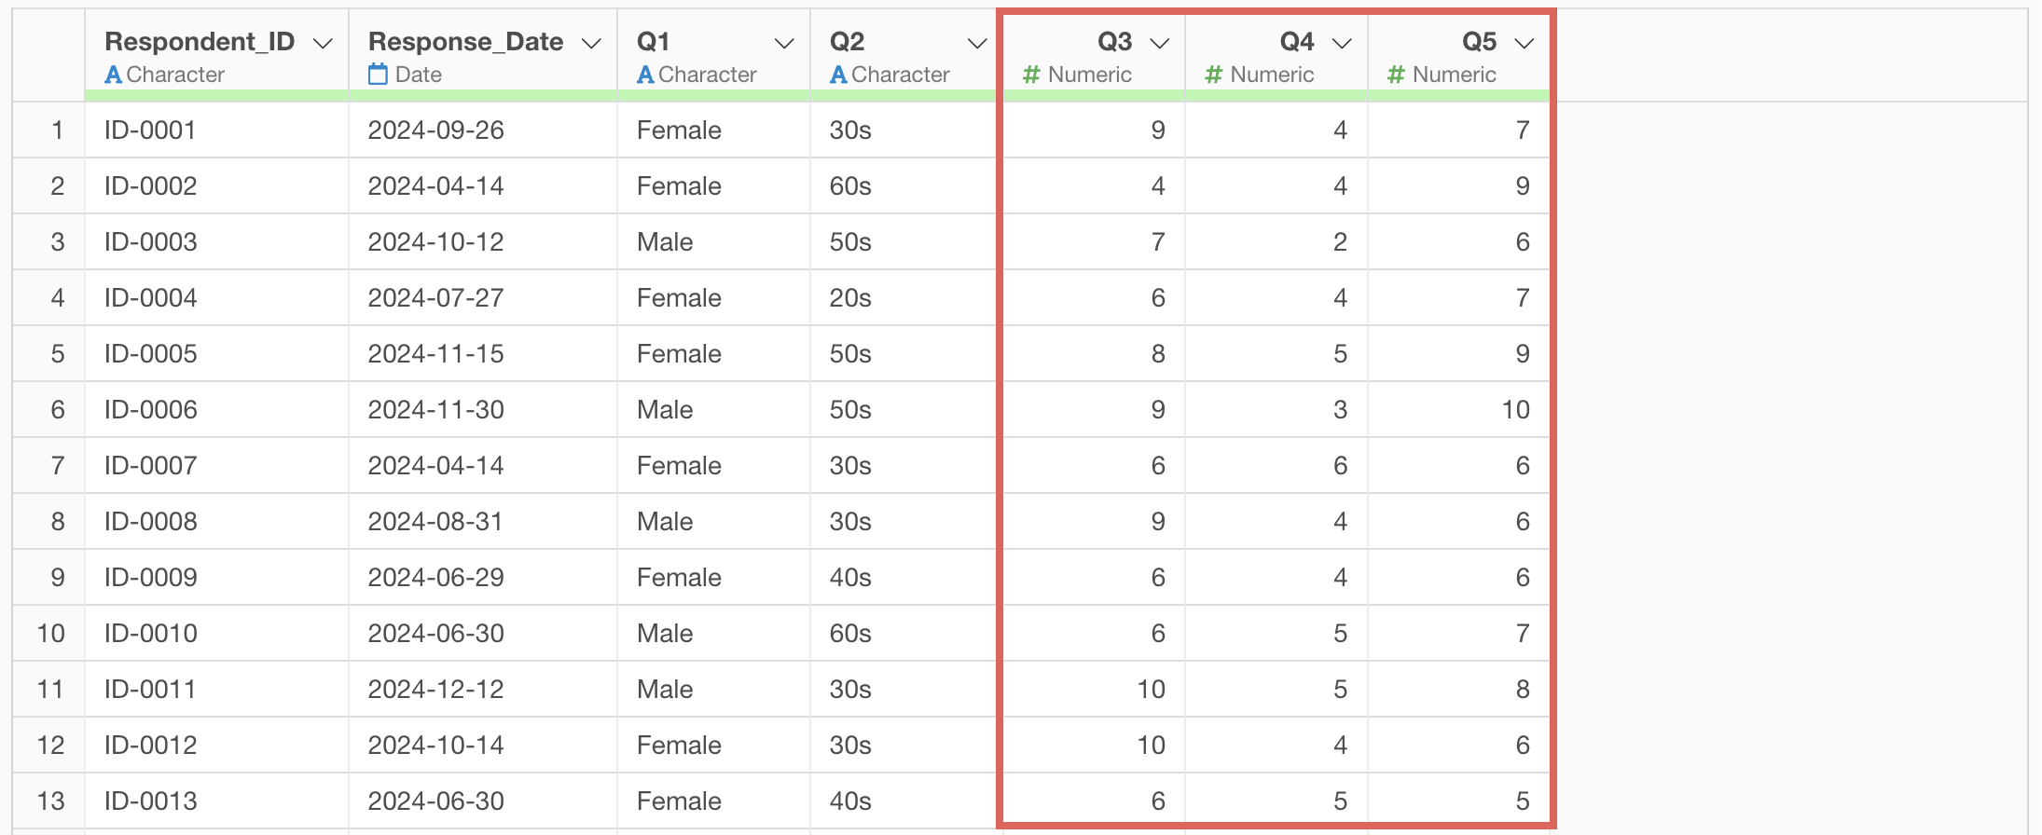
Task: Open the Q5 column dropdown chevron
Action: [1525, 44]
